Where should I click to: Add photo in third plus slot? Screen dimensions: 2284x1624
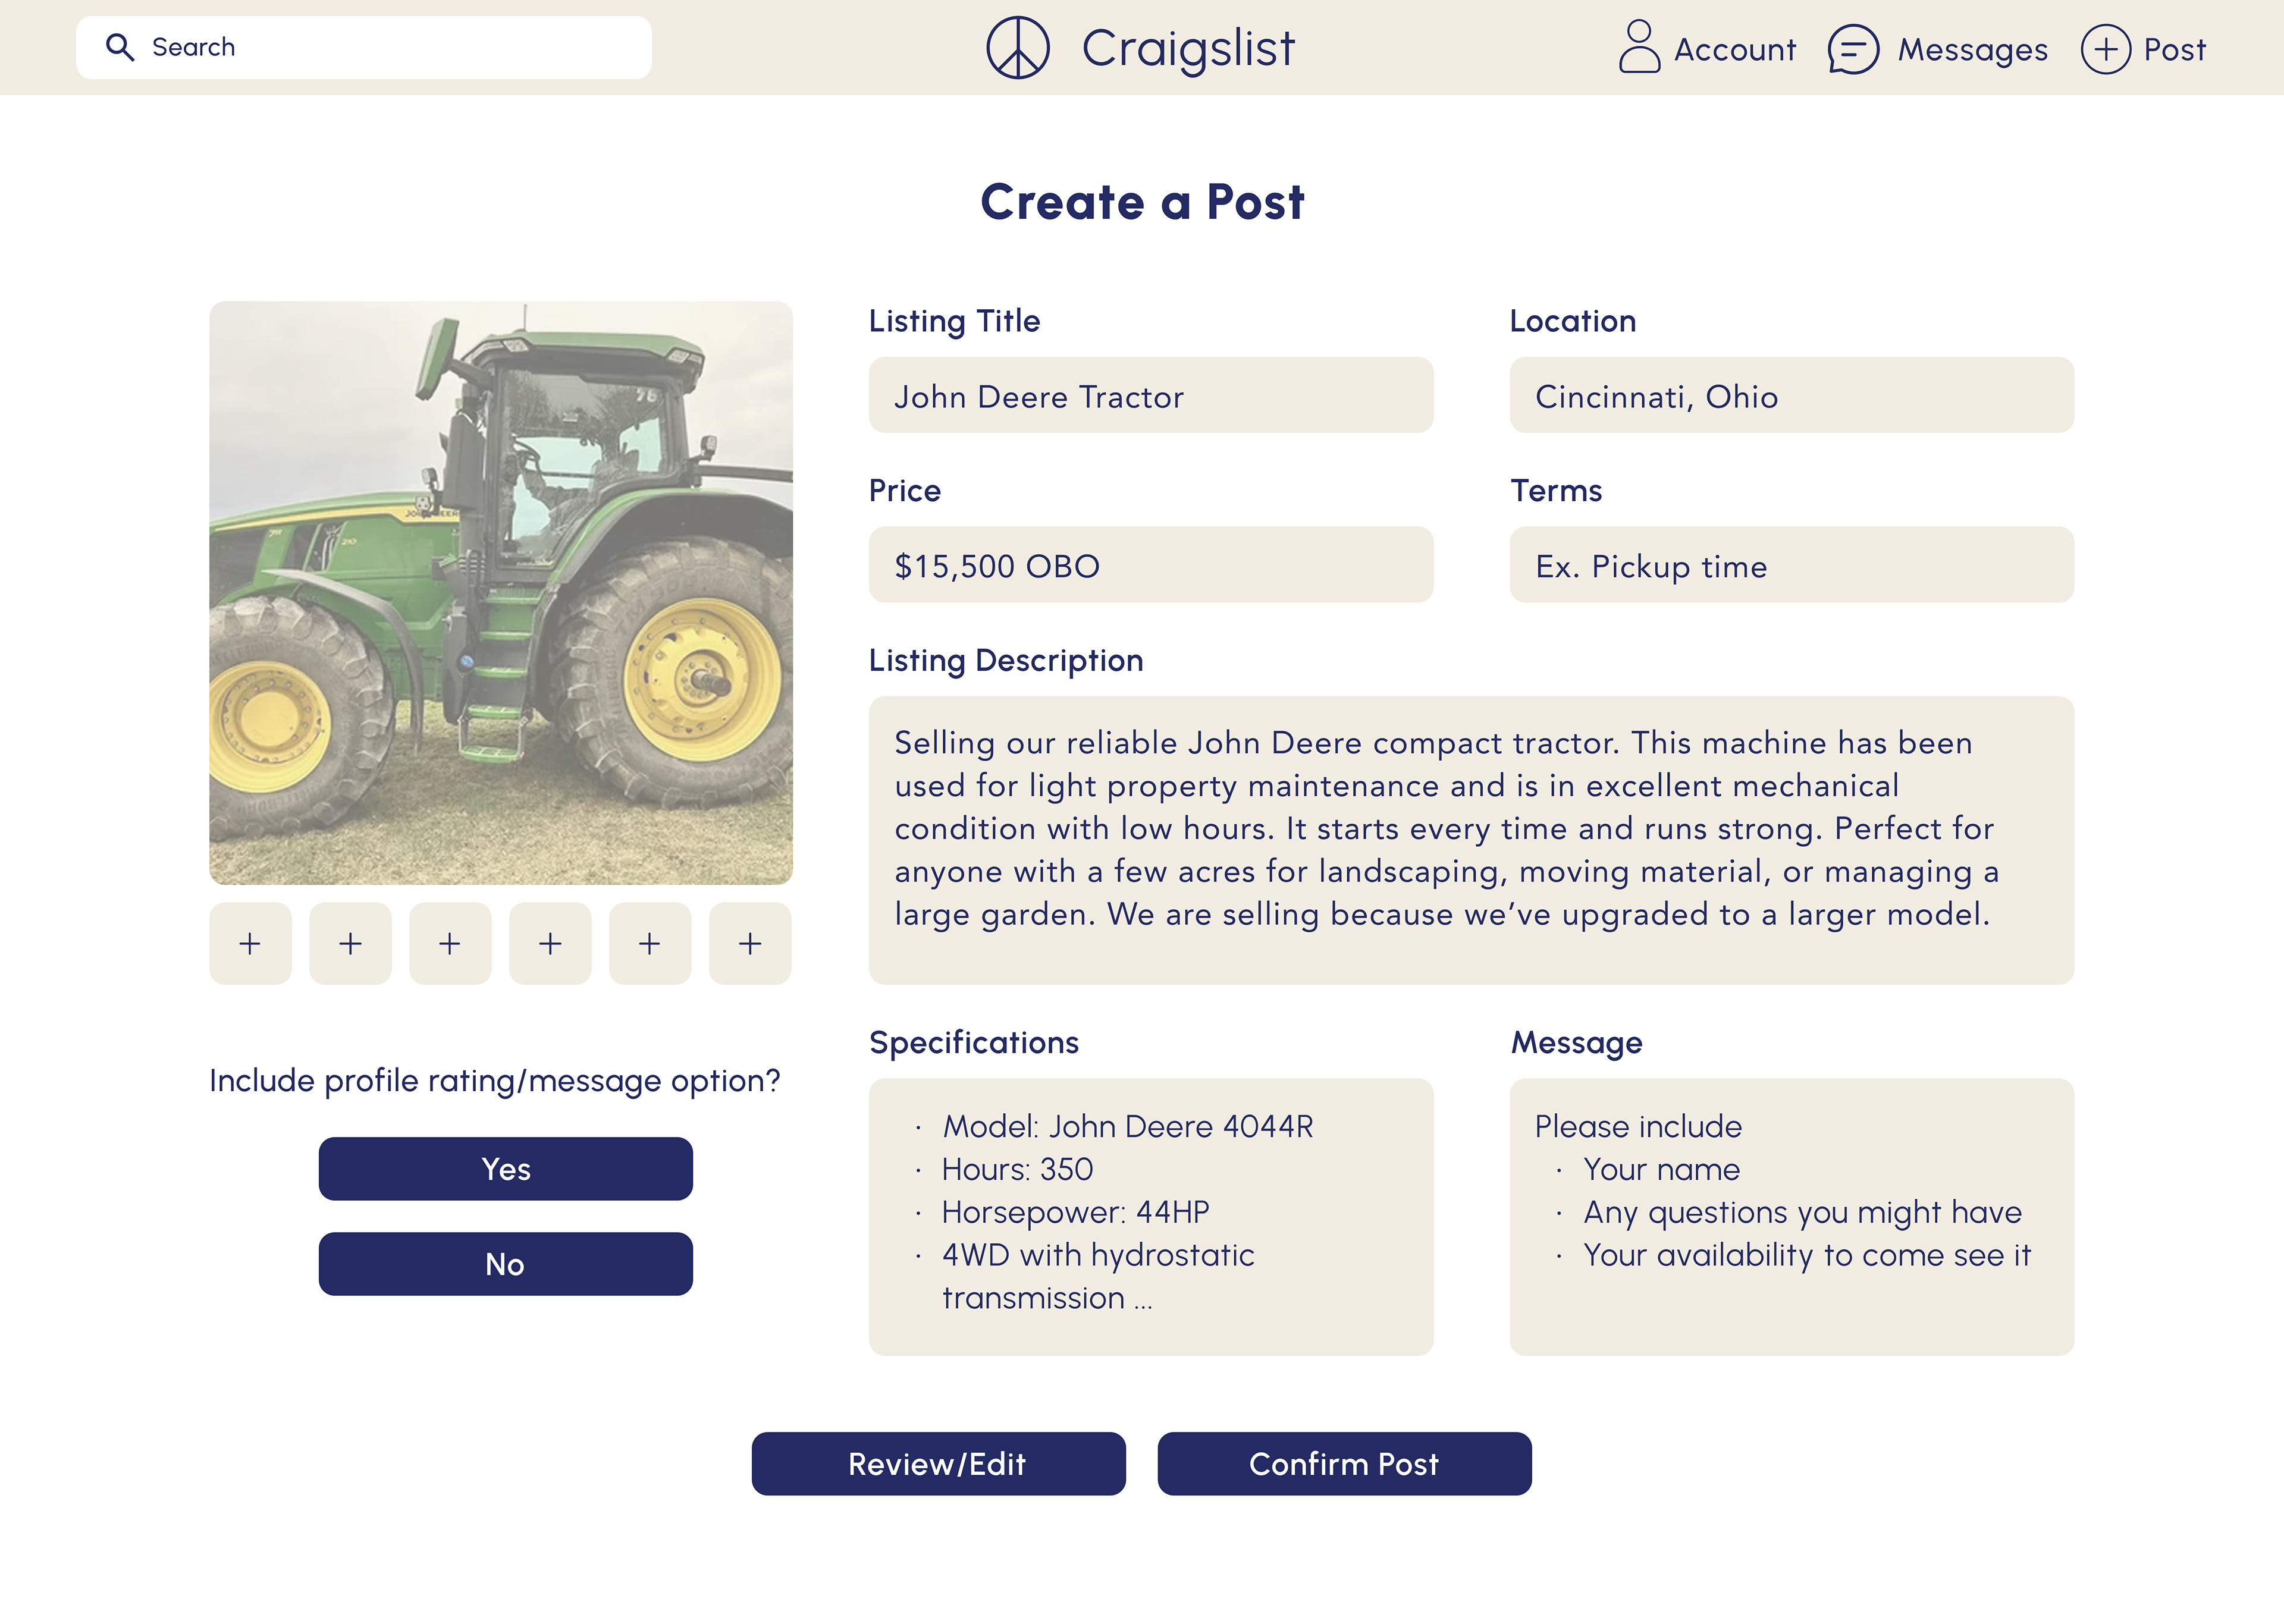point(450,943)
